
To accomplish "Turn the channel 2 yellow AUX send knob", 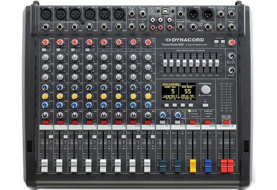I will (60, 96).
